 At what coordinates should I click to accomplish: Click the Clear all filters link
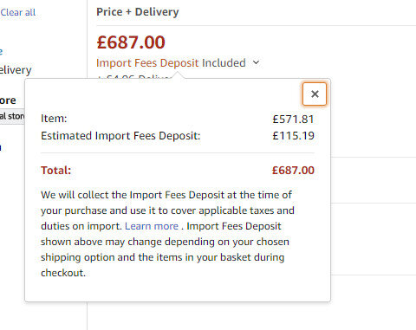[18, 12]
